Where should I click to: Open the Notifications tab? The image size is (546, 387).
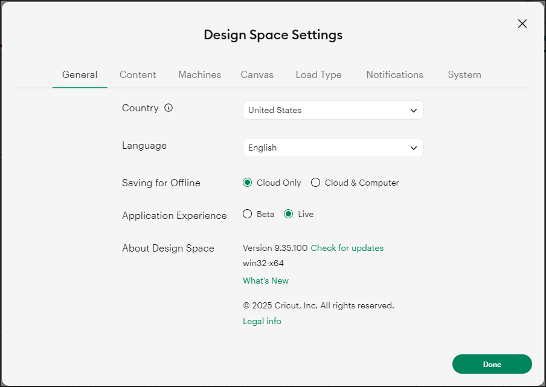coord(394,74)
